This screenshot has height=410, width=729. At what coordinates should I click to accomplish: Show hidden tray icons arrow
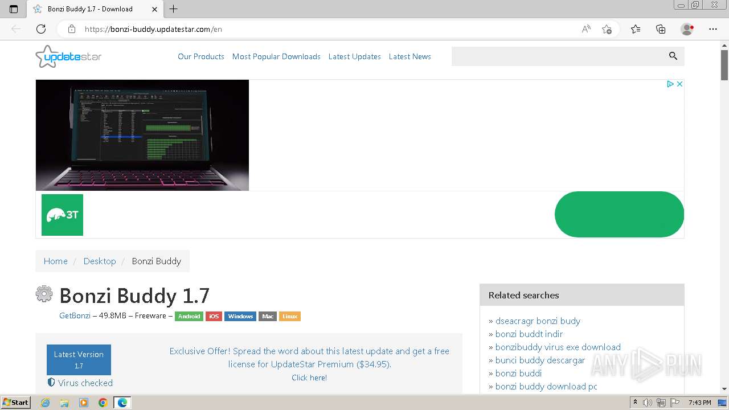635,403
